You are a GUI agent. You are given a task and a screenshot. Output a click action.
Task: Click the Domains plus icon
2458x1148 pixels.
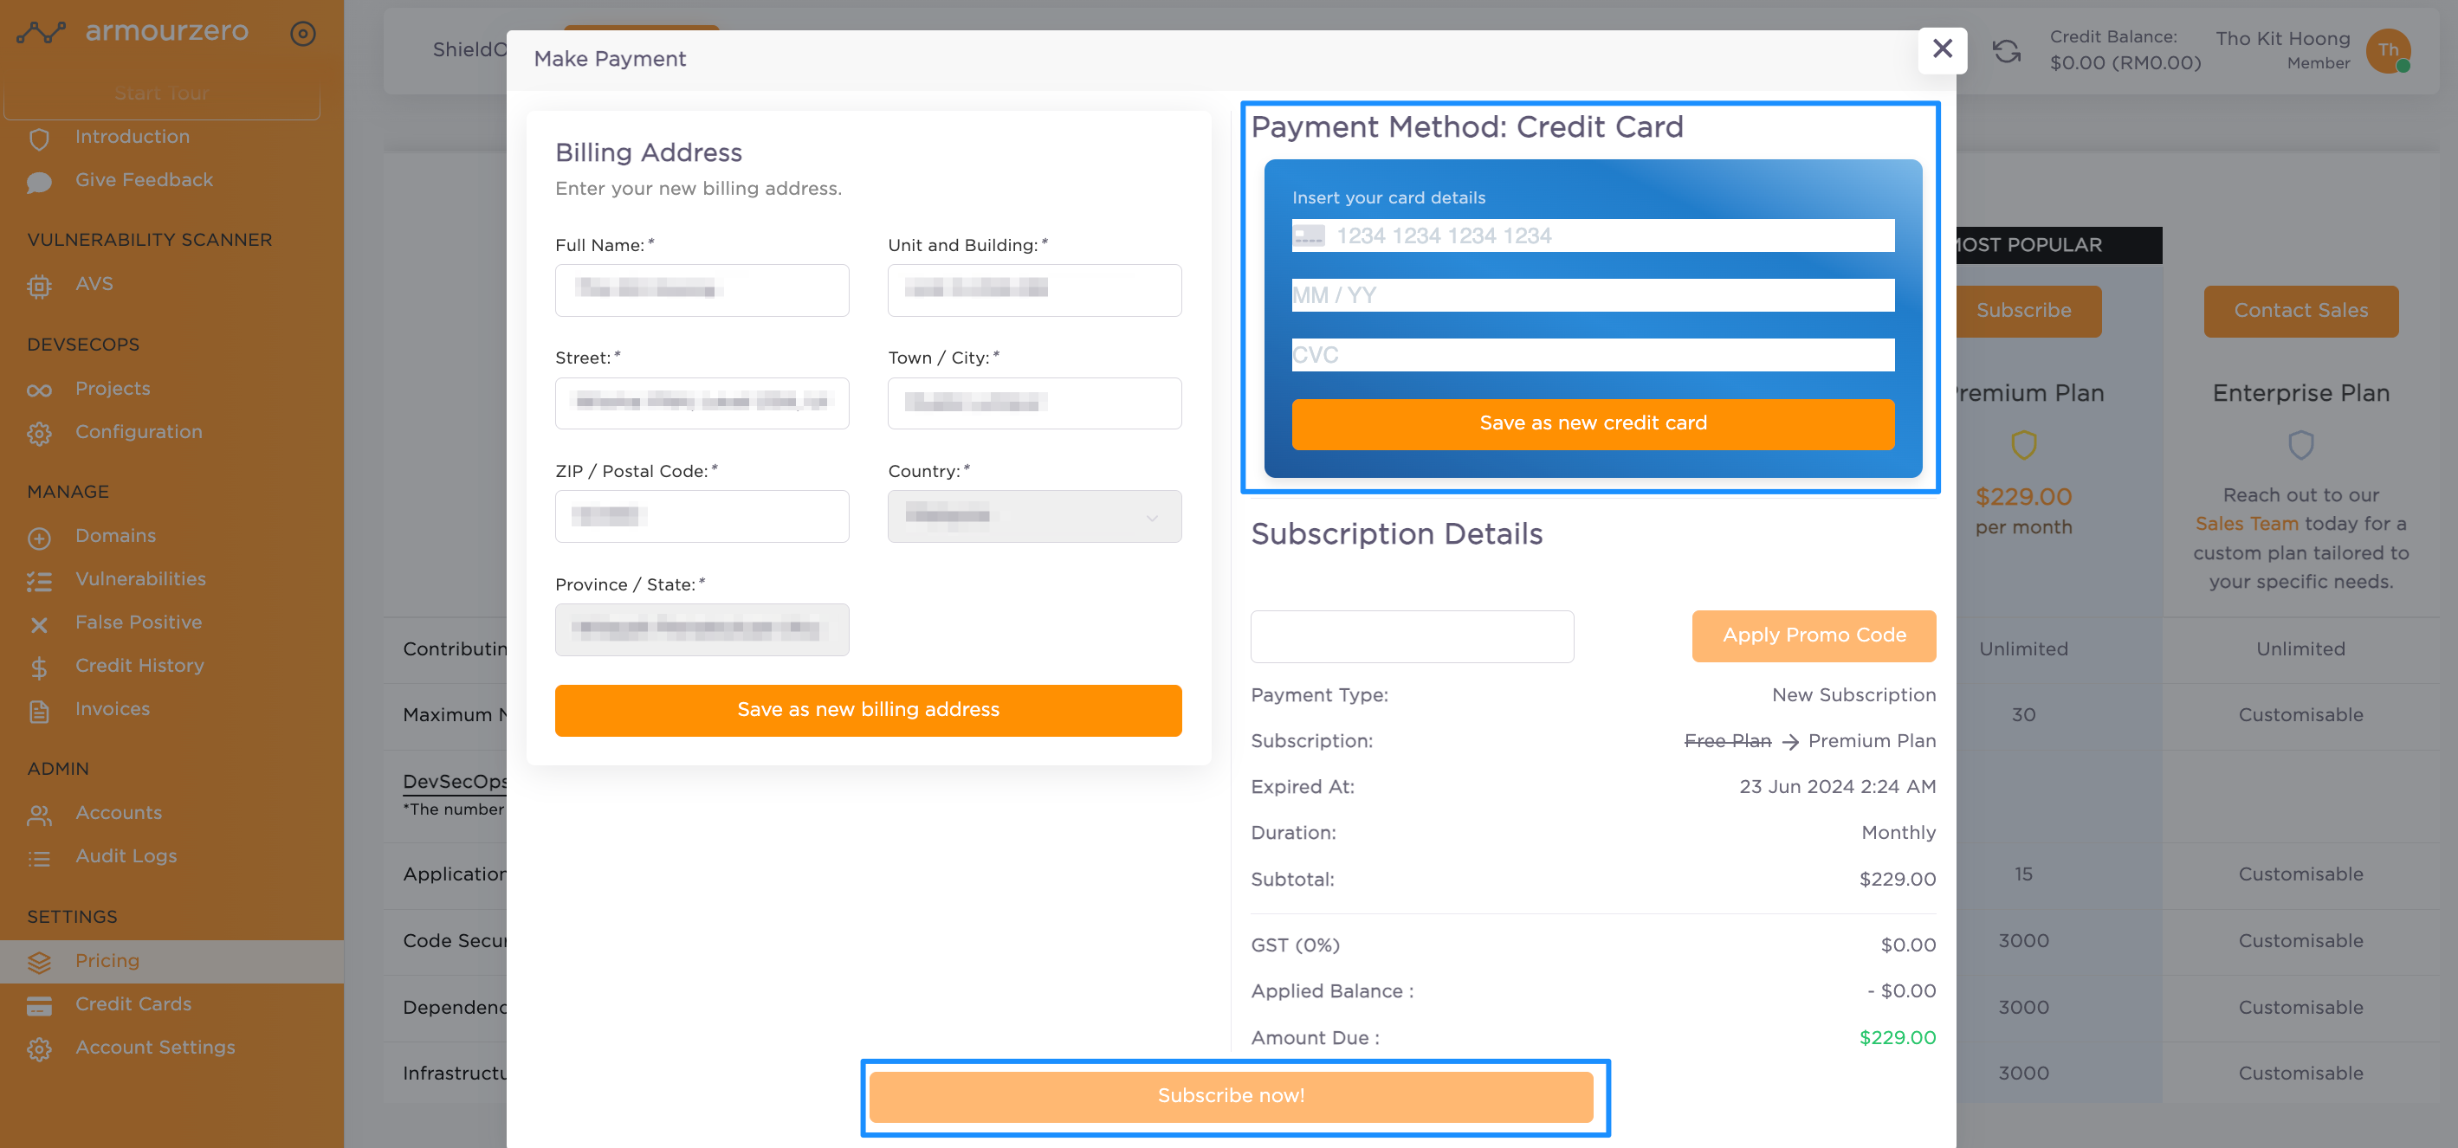(39, 538)
